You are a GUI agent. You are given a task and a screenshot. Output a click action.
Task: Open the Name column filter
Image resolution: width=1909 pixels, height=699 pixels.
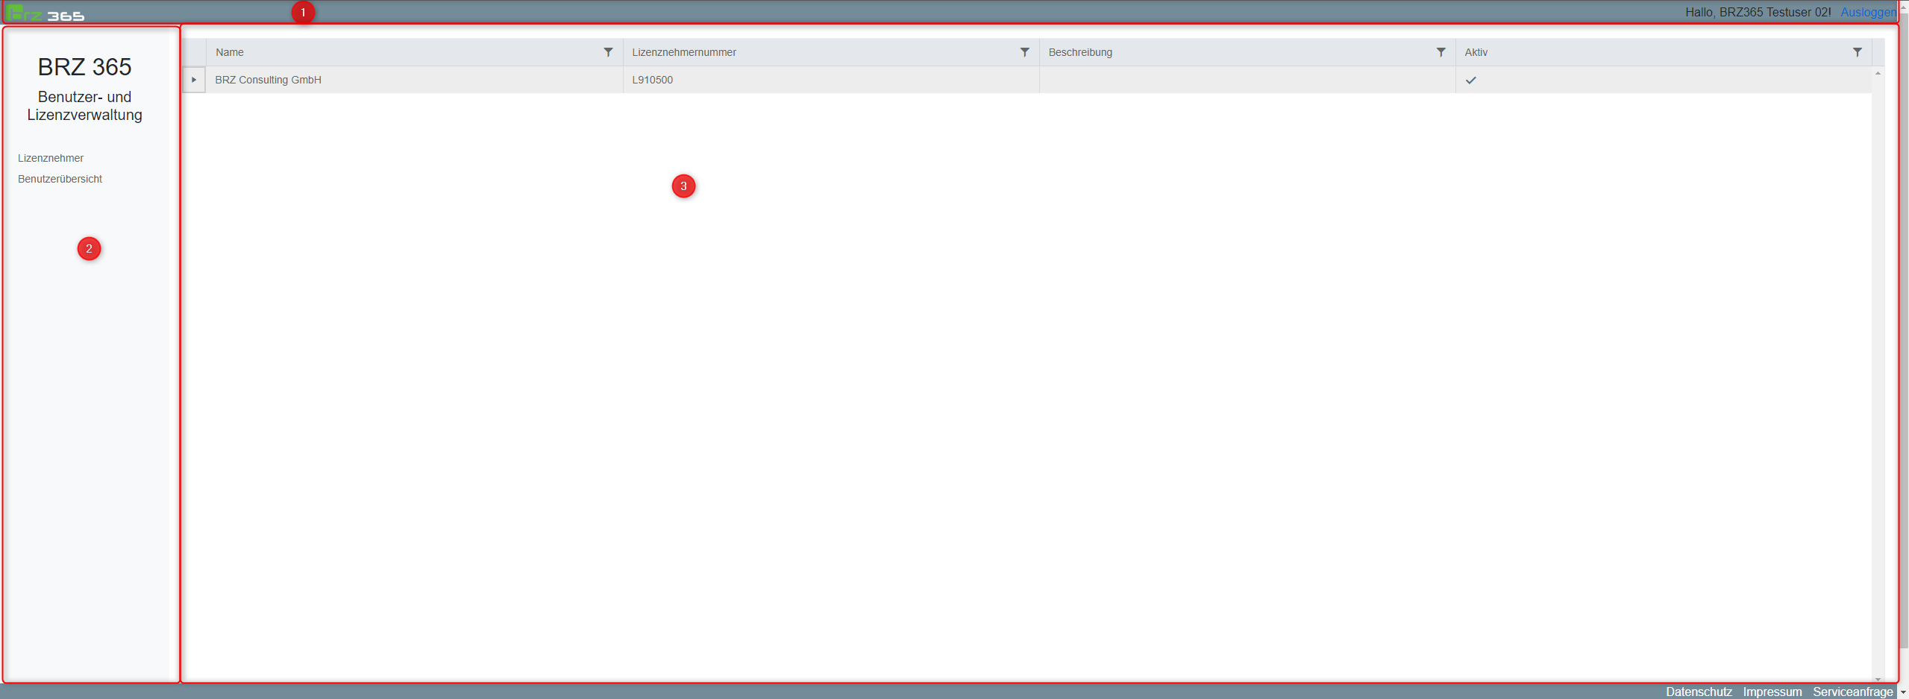tap(608, 52)
